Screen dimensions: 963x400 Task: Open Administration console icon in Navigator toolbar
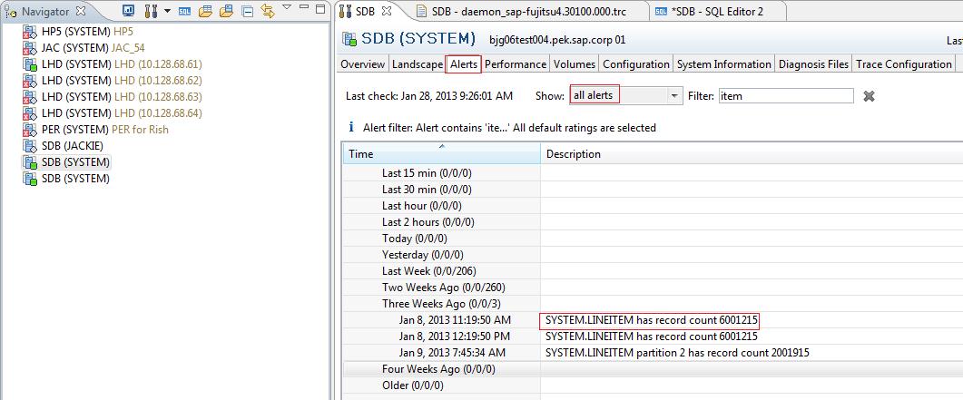151,10
